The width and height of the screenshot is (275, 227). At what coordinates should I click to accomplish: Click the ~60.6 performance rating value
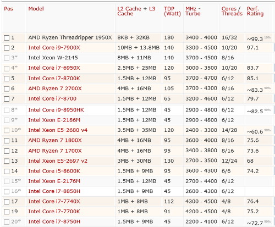click(x=255, y=132)
